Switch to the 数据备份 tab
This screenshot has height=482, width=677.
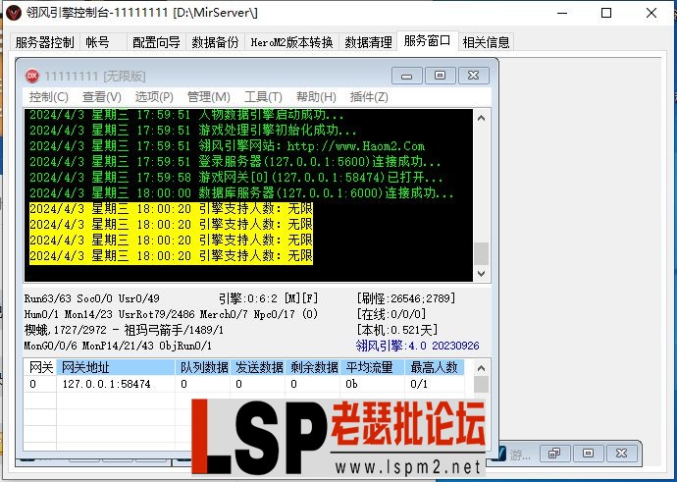click(215, 42)
